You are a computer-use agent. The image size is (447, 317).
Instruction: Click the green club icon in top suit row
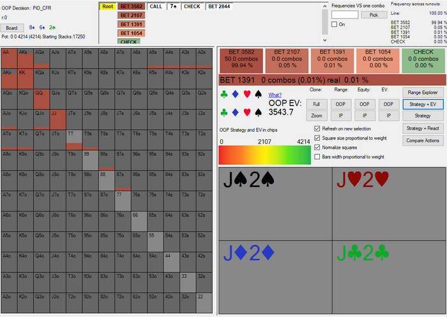coord(224,95)
